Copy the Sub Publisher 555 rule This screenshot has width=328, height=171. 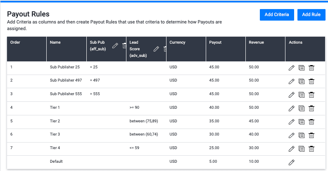(x=302, y=95)
